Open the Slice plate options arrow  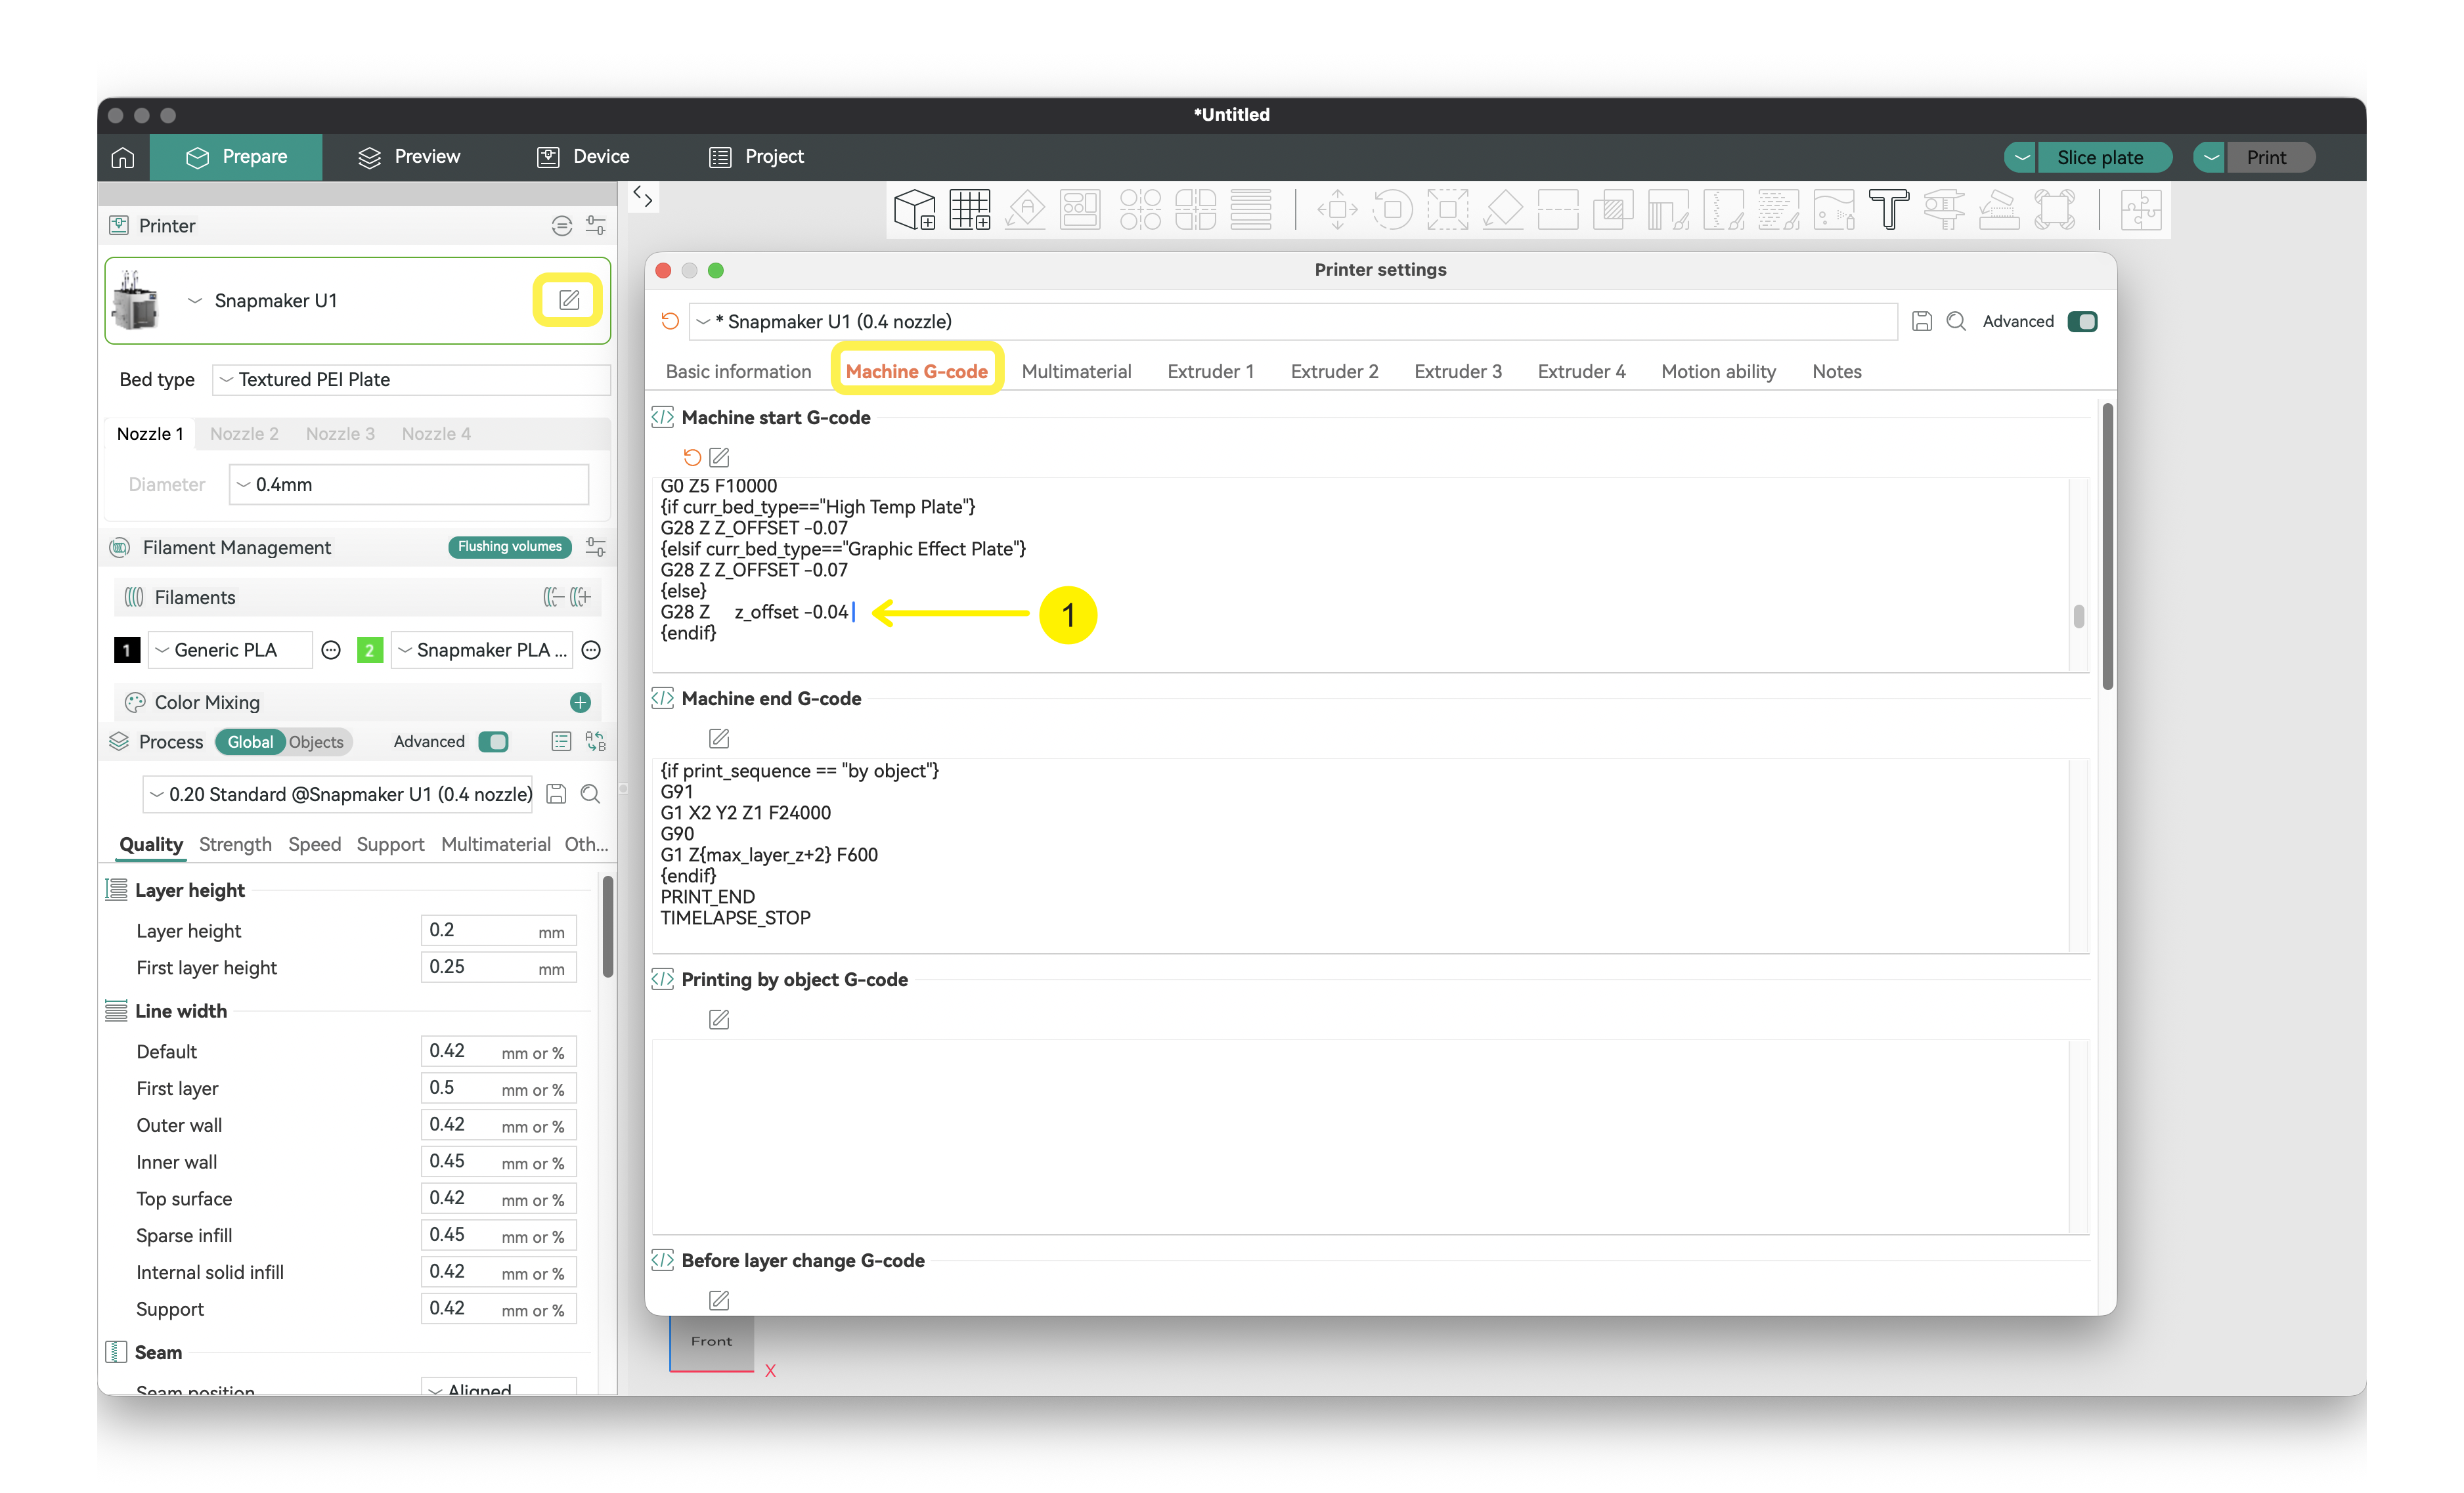point(2021,157)
